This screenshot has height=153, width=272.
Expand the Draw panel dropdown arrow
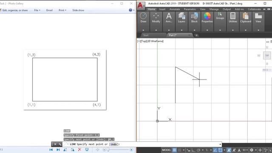click(143, 30)
